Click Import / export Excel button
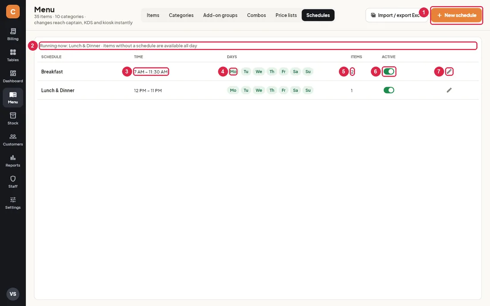The height and width of the screenshot is (306, 490). pos(397,15)
